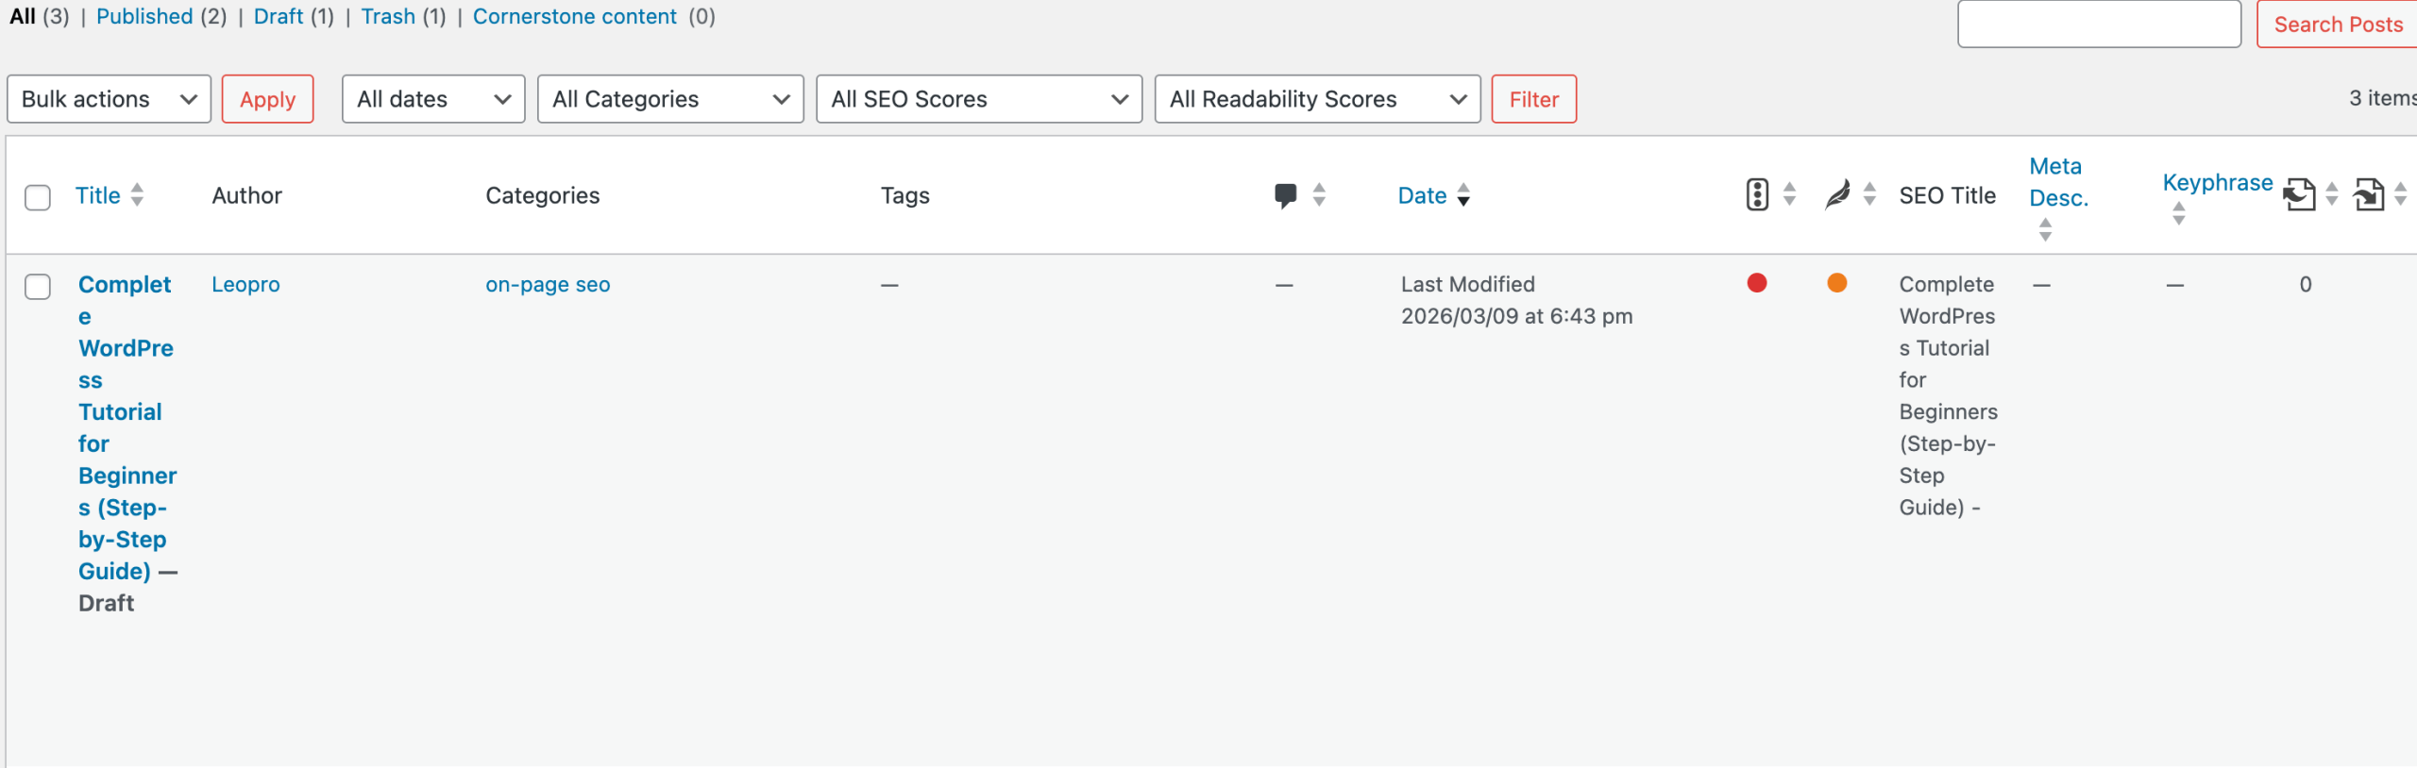Open the Bulk actions dropdown
The width and height of the screenshot is (2417, 768).
pyautogui.click(x=108, y=98)
